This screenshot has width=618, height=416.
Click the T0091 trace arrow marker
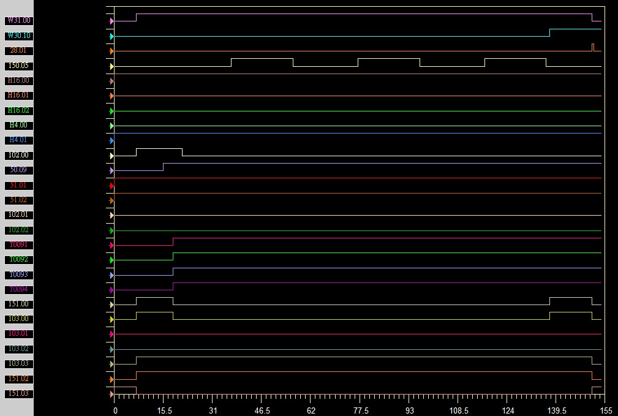click(x=111, y=245)
